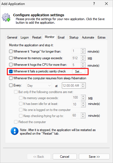The image size is (113, 163).
Task: Click the 12:00:00 AM time field
Action: click(x=71, y=86)
